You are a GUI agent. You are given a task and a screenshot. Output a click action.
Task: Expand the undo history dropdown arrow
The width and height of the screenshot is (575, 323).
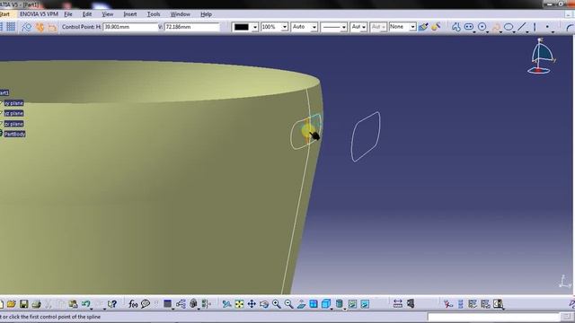point(92,309)
